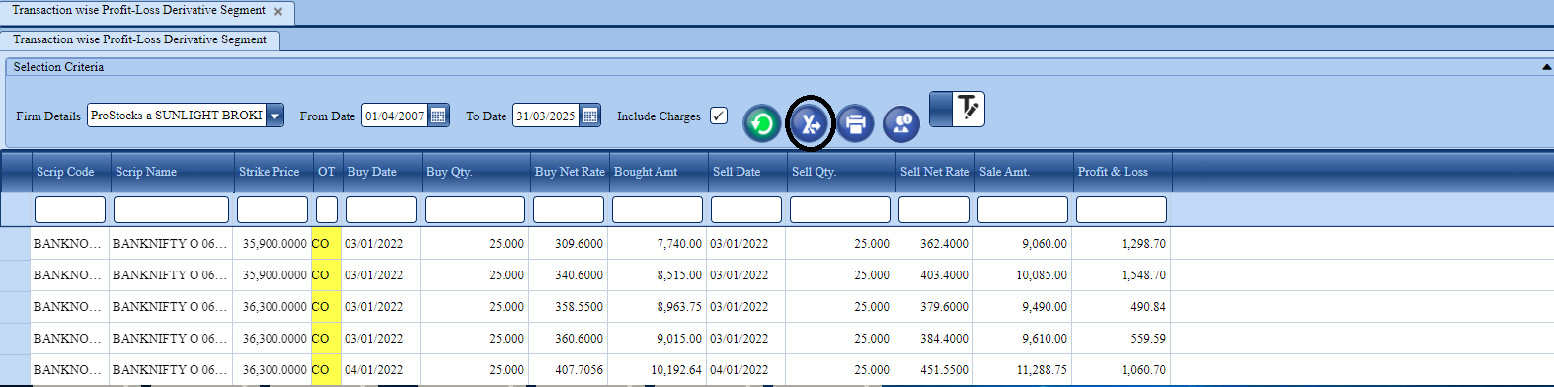The image size is (1554, 387).
Task: Sort by Sell Net Rate column header
Action: [x=934, y=172]
